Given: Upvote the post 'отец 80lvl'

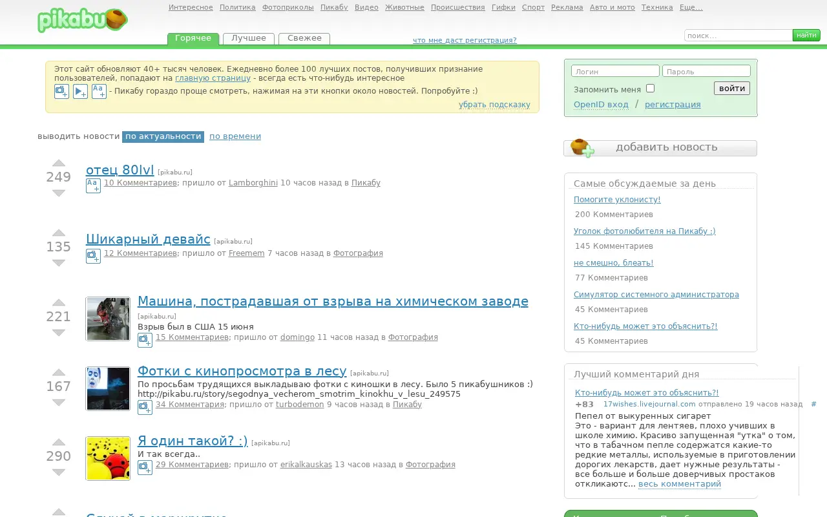Looking at the screenshot, I should point(59,163).
